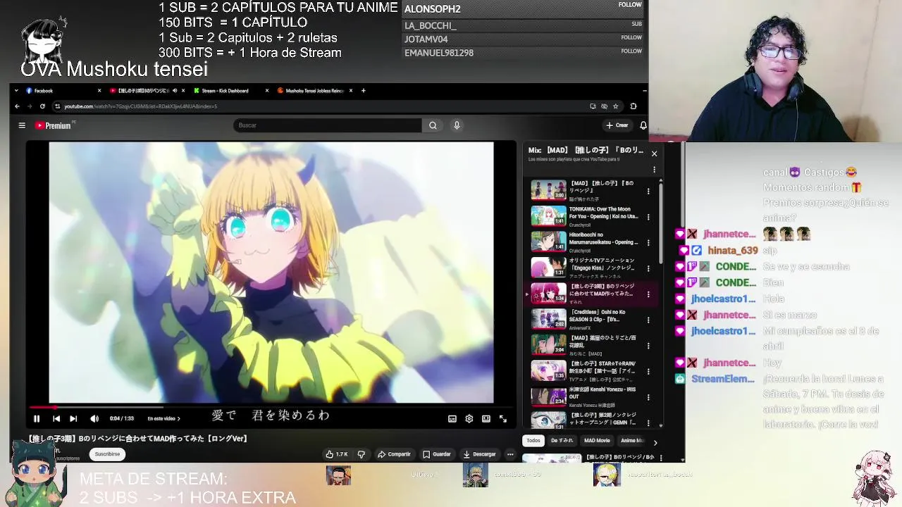Start voice search with microphone

click(457, 125)
